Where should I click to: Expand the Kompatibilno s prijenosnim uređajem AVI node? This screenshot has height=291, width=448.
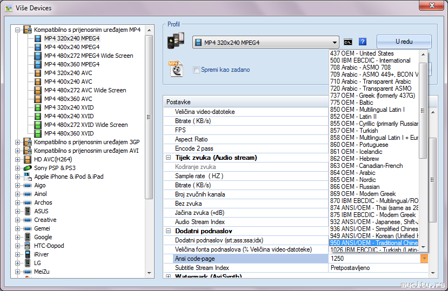click(x=17, y=151)
